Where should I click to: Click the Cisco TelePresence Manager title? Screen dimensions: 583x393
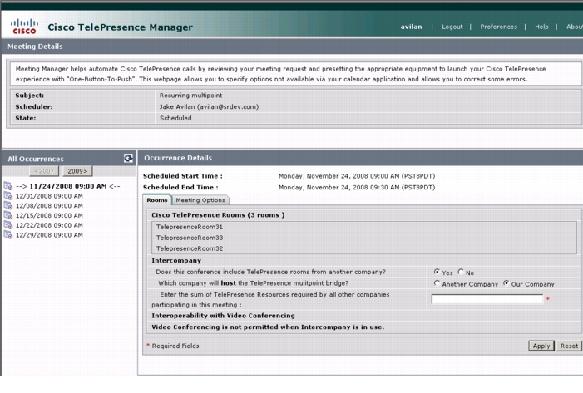[x=120, y=27]
